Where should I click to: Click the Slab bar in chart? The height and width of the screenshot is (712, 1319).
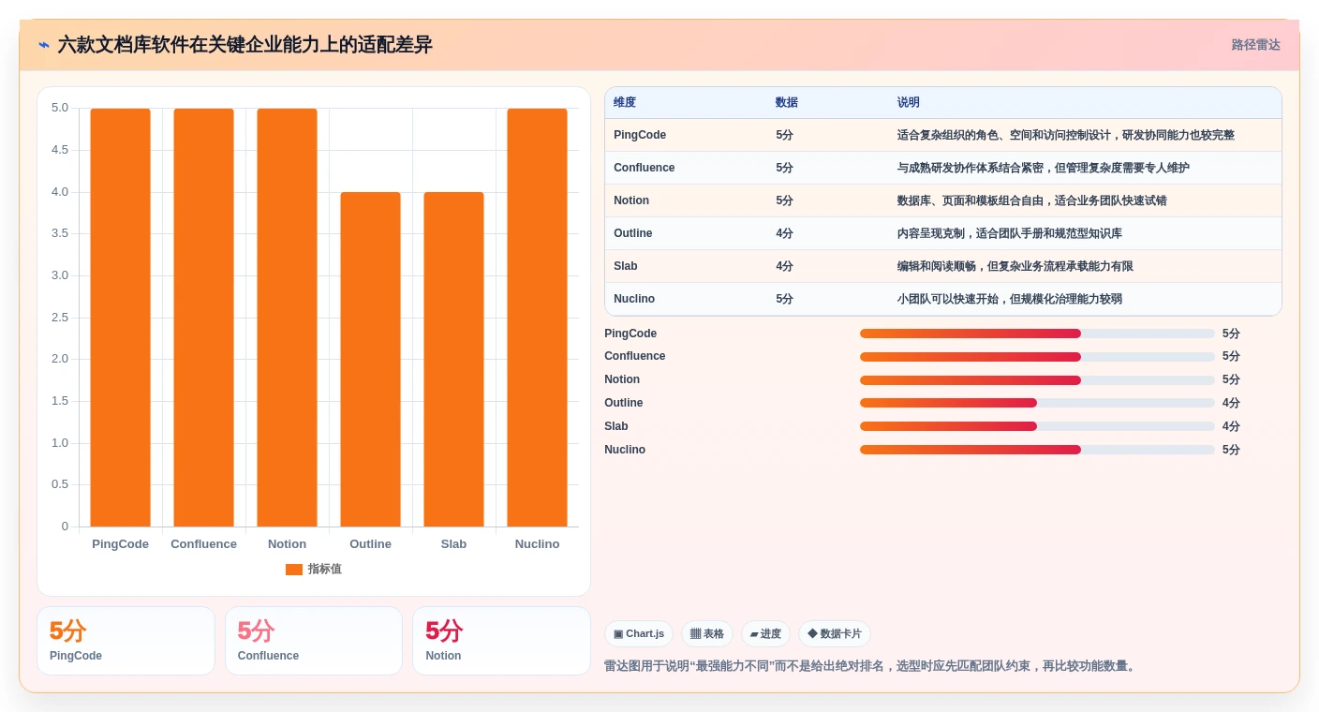coord(453,360)
